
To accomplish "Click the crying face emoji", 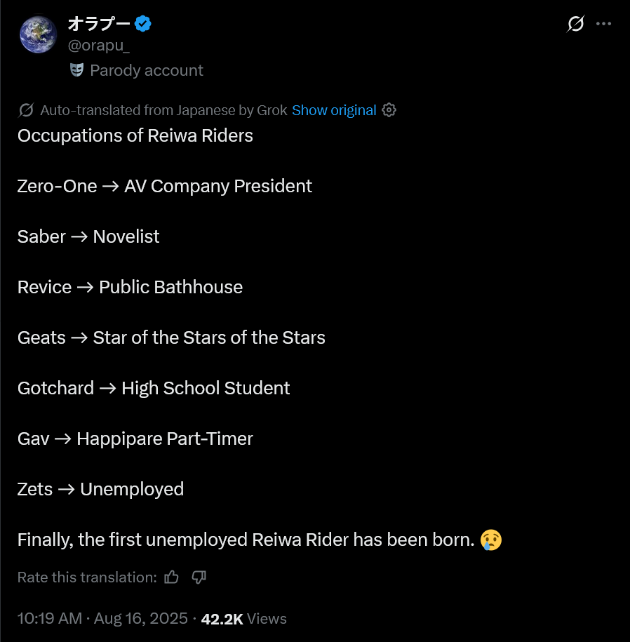I will 491,540.
